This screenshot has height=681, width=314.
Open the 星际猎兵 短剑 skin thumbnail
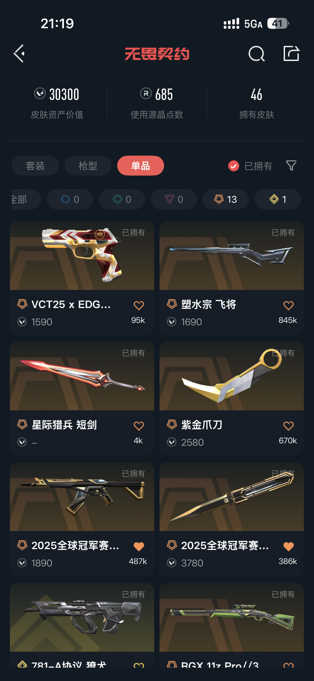click(82, 376)
